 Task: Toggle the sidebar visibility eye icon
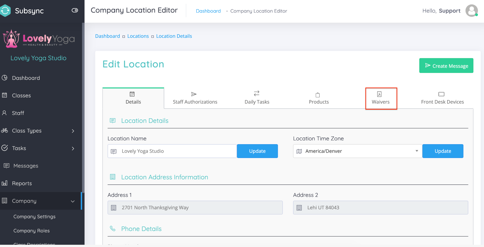pos(75,10)
